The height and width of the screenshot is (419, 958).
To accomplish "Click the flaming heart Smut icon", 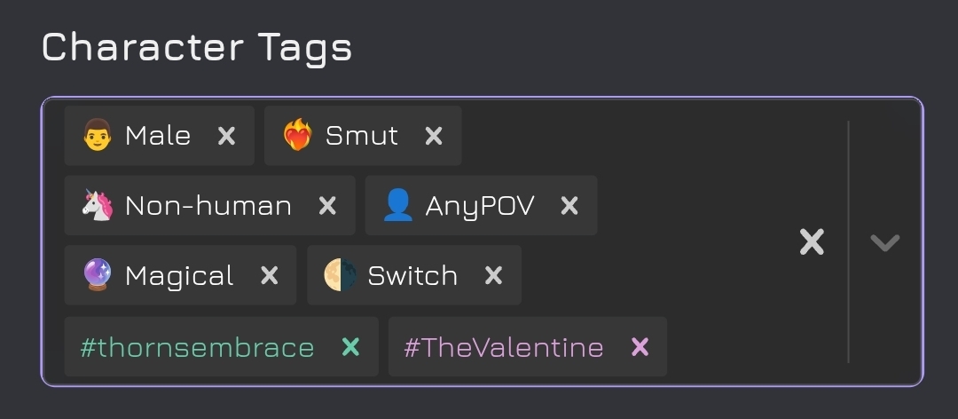I will pyautogui.click(x=297, y=136).
